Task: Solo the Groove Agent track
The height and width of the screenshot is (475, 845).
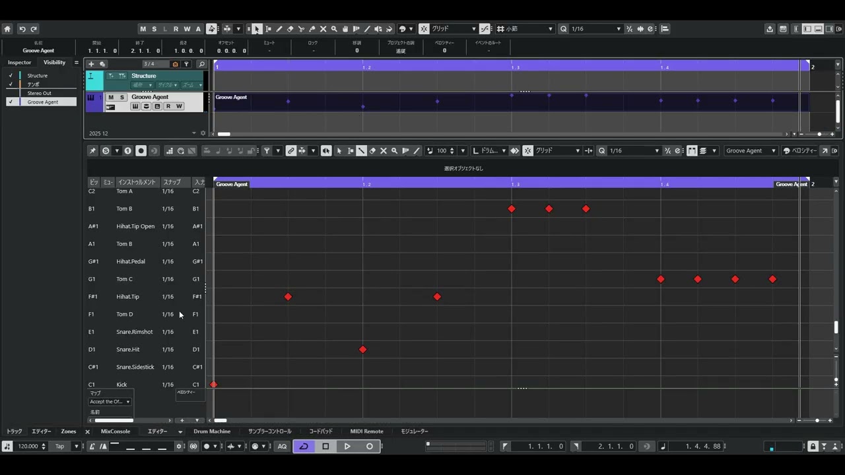Action: (121, 98)
